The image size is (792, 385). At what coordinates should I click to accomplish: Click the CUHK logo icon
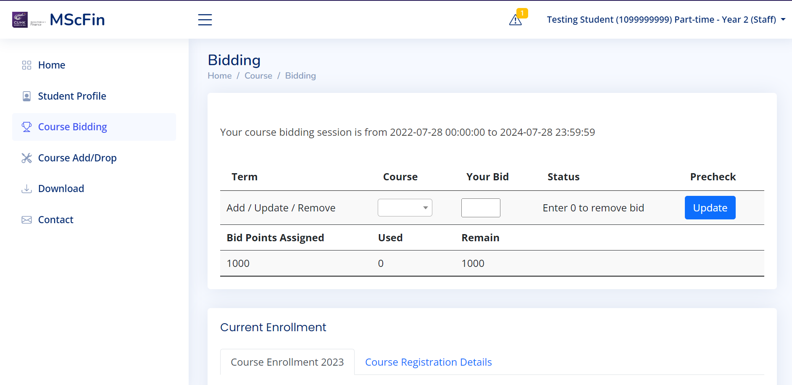20,20
